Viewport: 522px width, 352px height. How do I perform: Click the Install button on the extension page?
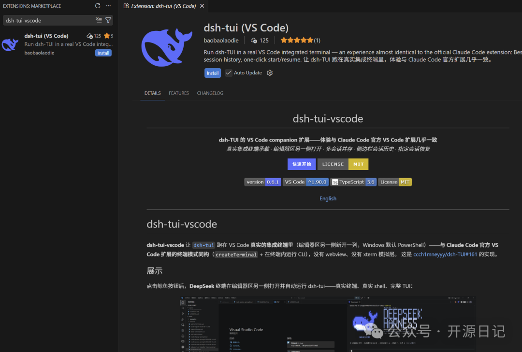click(212, 73)
